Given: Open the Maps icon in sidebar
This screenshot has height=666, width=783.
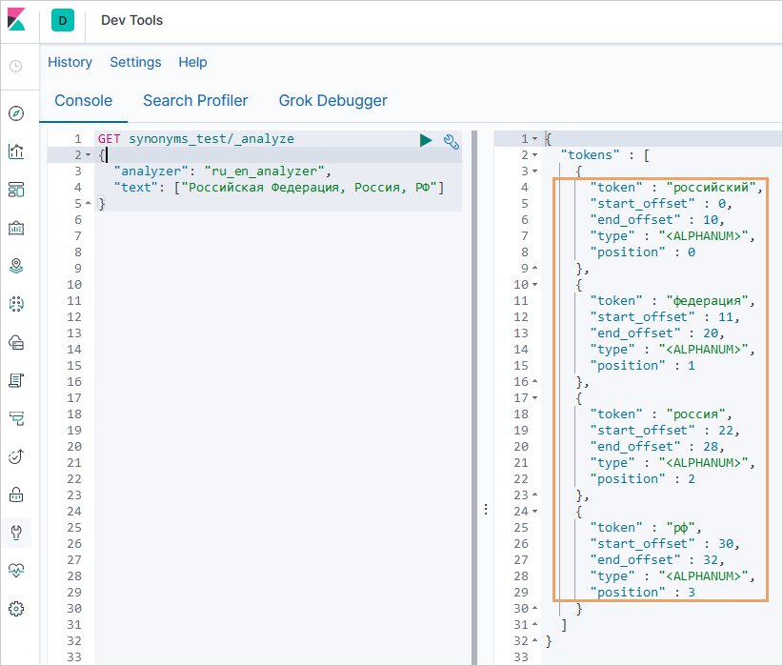Looking at the screenshot, I should [x=16, y=266].
